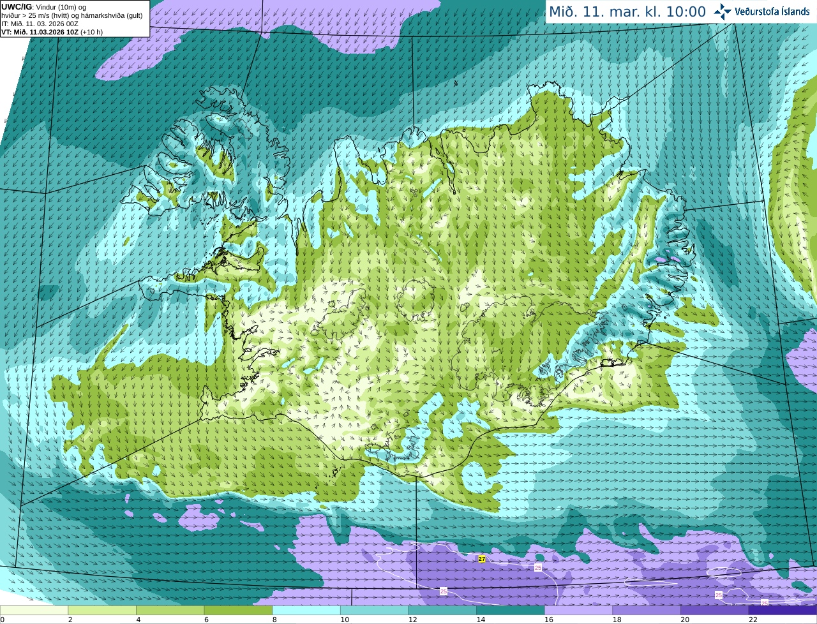
Task: Click the IT: Mið. 11. 03. 2026 00Z line
Action: pyautogui.click(x=40, y=24)
